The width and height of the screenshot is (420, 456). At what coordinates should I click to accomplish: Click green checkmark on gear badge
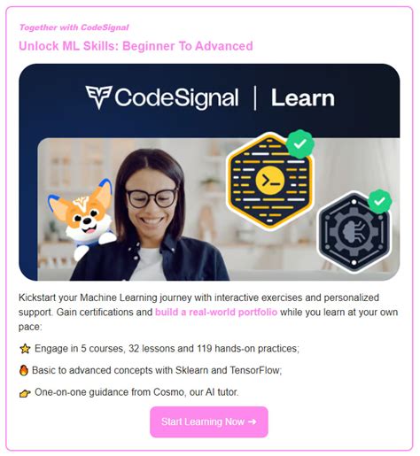point(379,202)
